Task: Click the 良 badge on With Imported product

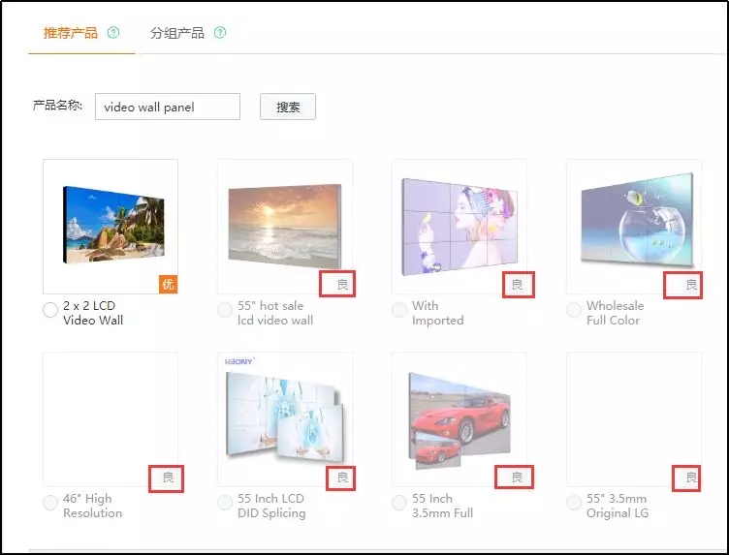Action: (x=517, y=284)
